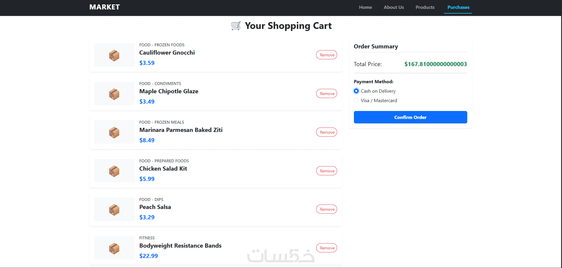
Task: Click the Maple Chipotle Glaze package icon
Action: [114, 94]
